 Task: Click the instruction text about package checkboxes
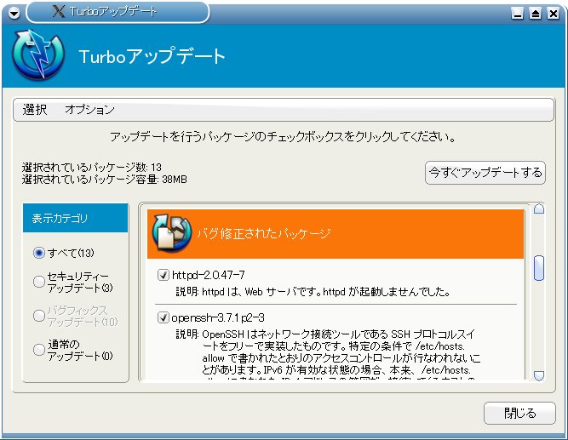coord(283,137)
